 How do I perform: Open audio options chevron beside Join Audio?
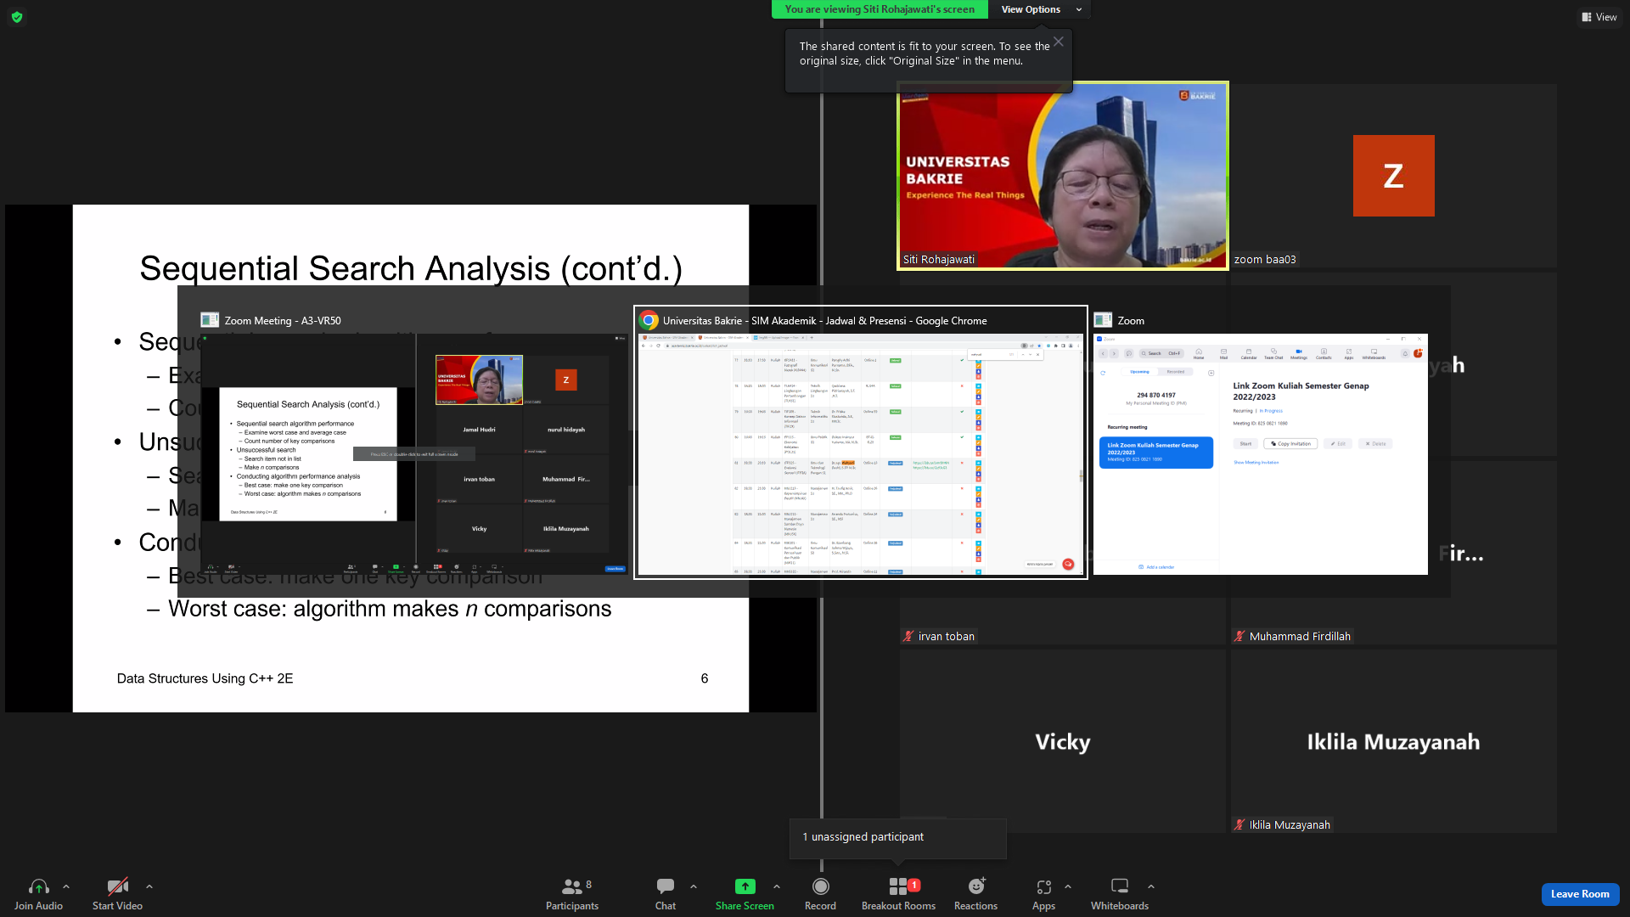[66, 886]
